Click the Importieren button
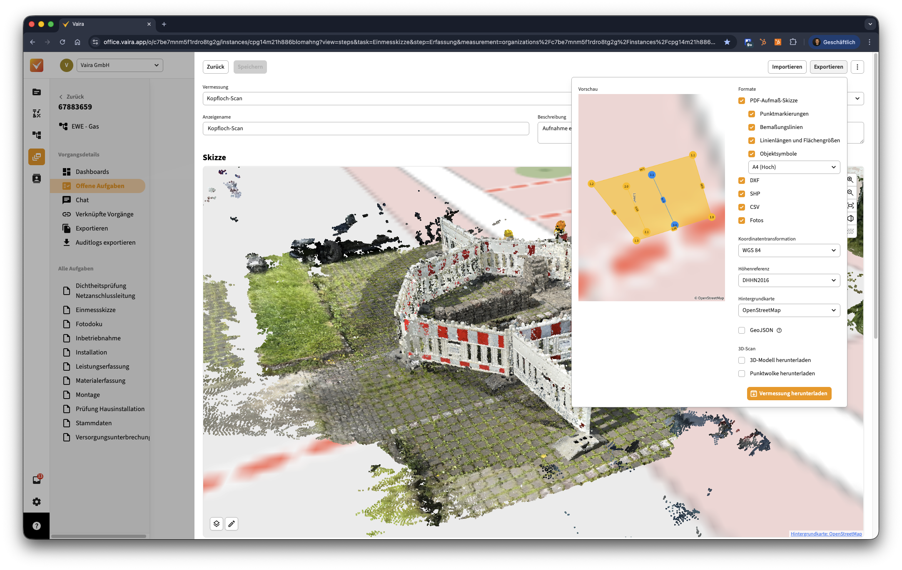 point(787,67)
